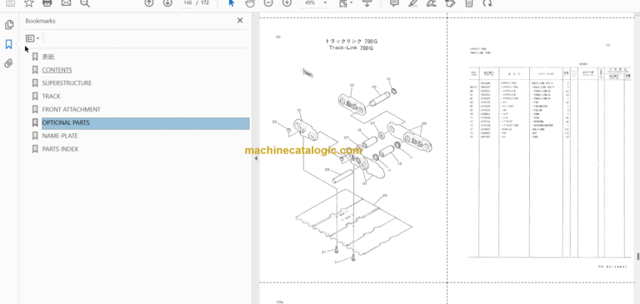Open the attachments paperclip panel
The image size is (640, 304).
pos(8,63)
